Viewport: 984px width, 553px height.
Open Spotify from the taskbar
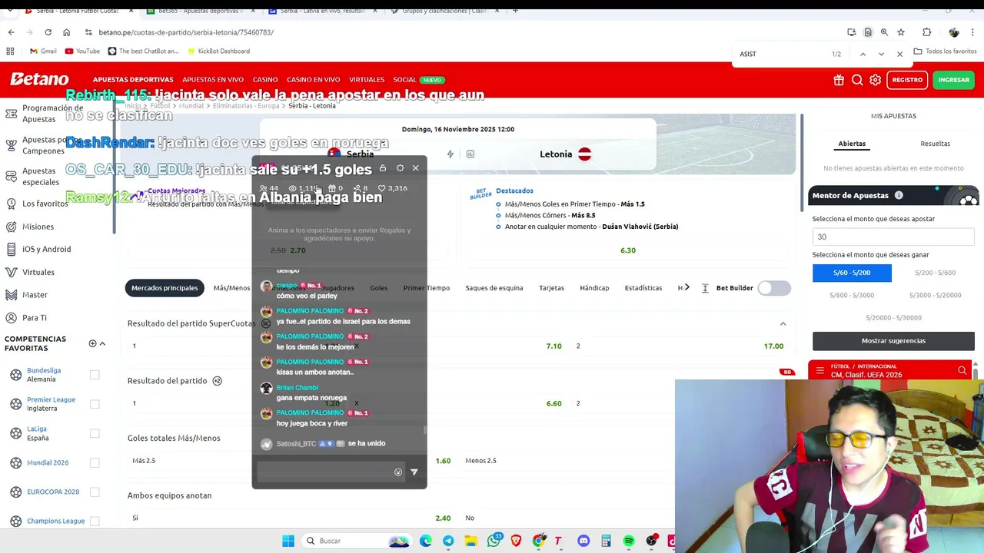(629, 541)
